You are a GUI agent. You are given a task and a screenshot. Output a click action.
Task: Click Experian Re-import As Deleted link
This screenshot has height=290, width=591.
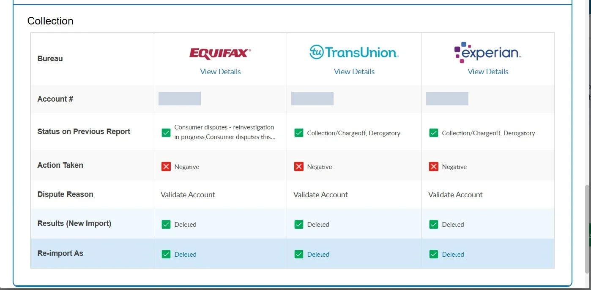(453, 255)
